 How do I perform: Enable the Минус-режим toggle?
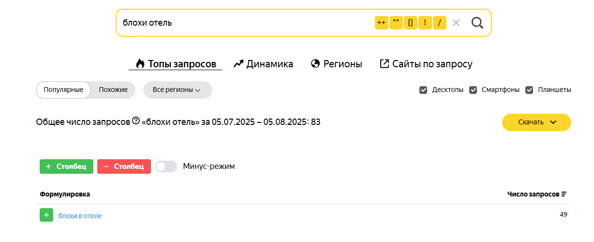point(166,166)
